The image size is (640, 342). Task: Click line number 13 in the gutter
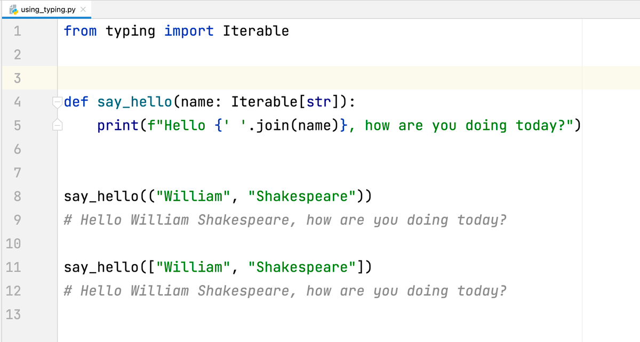coord(13,314)
